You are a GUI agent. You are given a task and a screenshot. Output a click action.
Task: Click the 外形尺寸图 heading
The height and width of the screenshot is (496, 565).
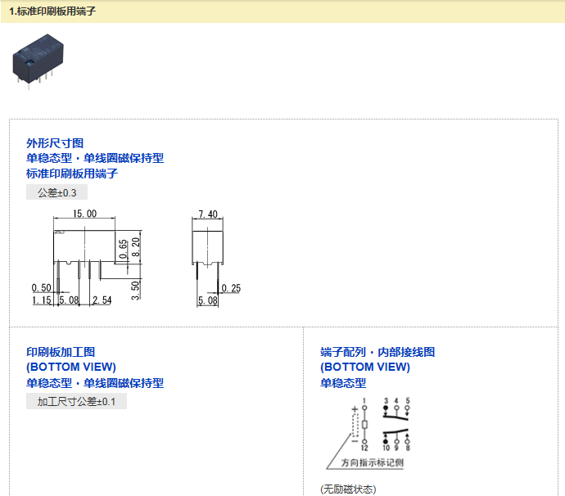(55, 143)
